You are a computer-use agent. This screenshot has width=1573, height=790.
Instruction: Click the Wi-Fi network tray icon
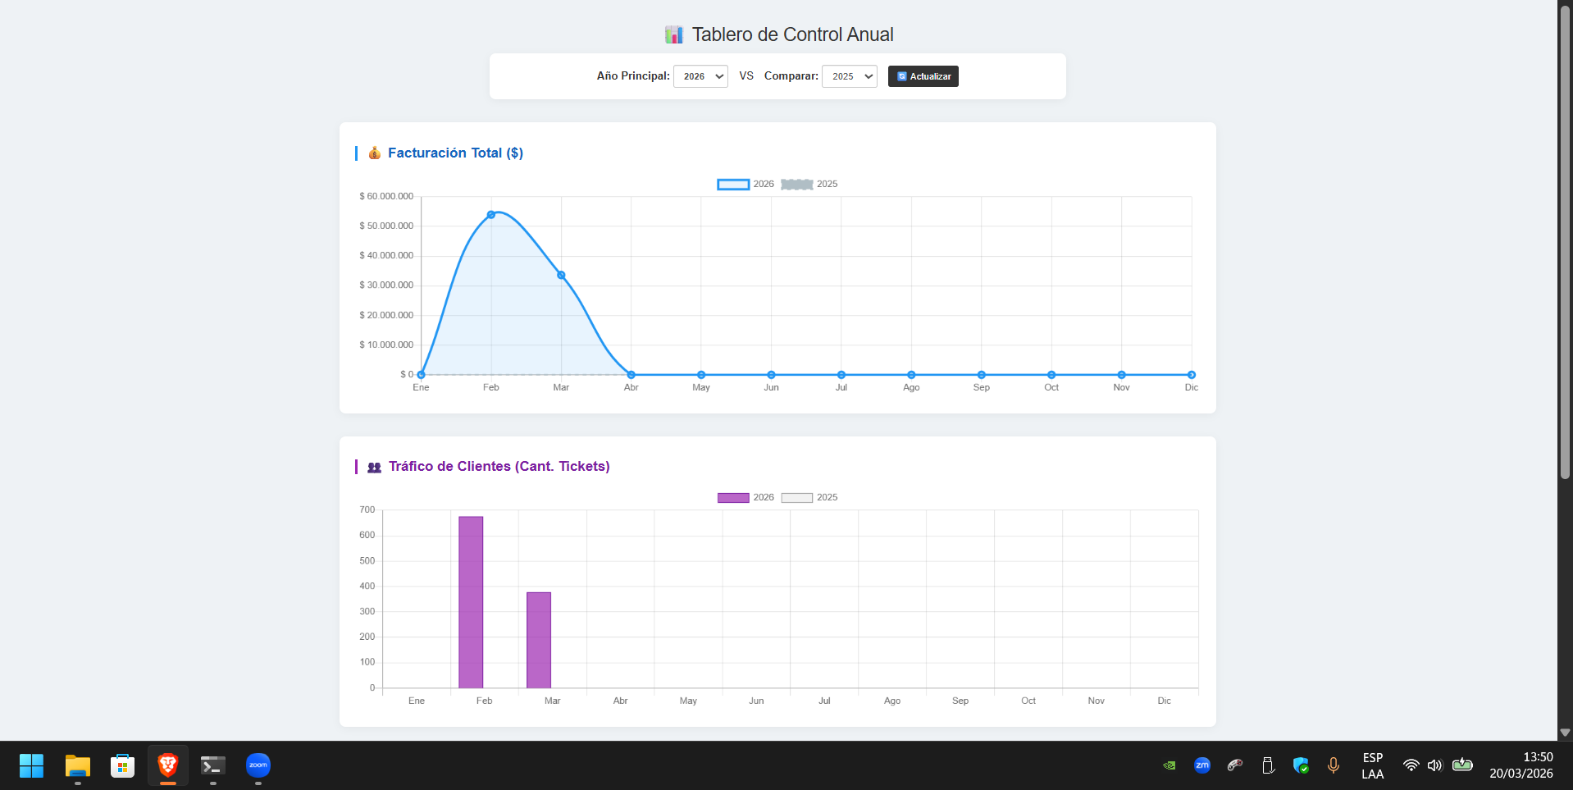[x=1411, y=765]
